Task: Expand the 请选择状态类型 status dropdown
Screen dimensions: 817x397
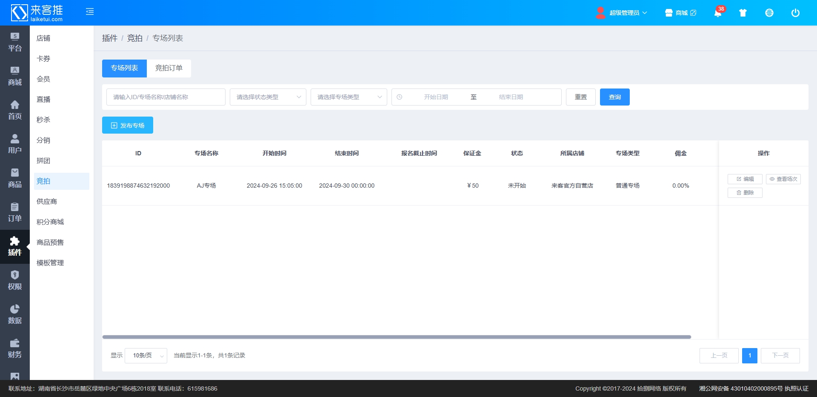Action: click(x=268, y=97)
